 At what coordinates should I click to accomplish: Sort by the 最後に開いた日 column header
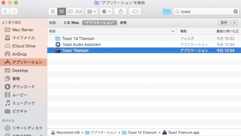(x=227, y=31)
